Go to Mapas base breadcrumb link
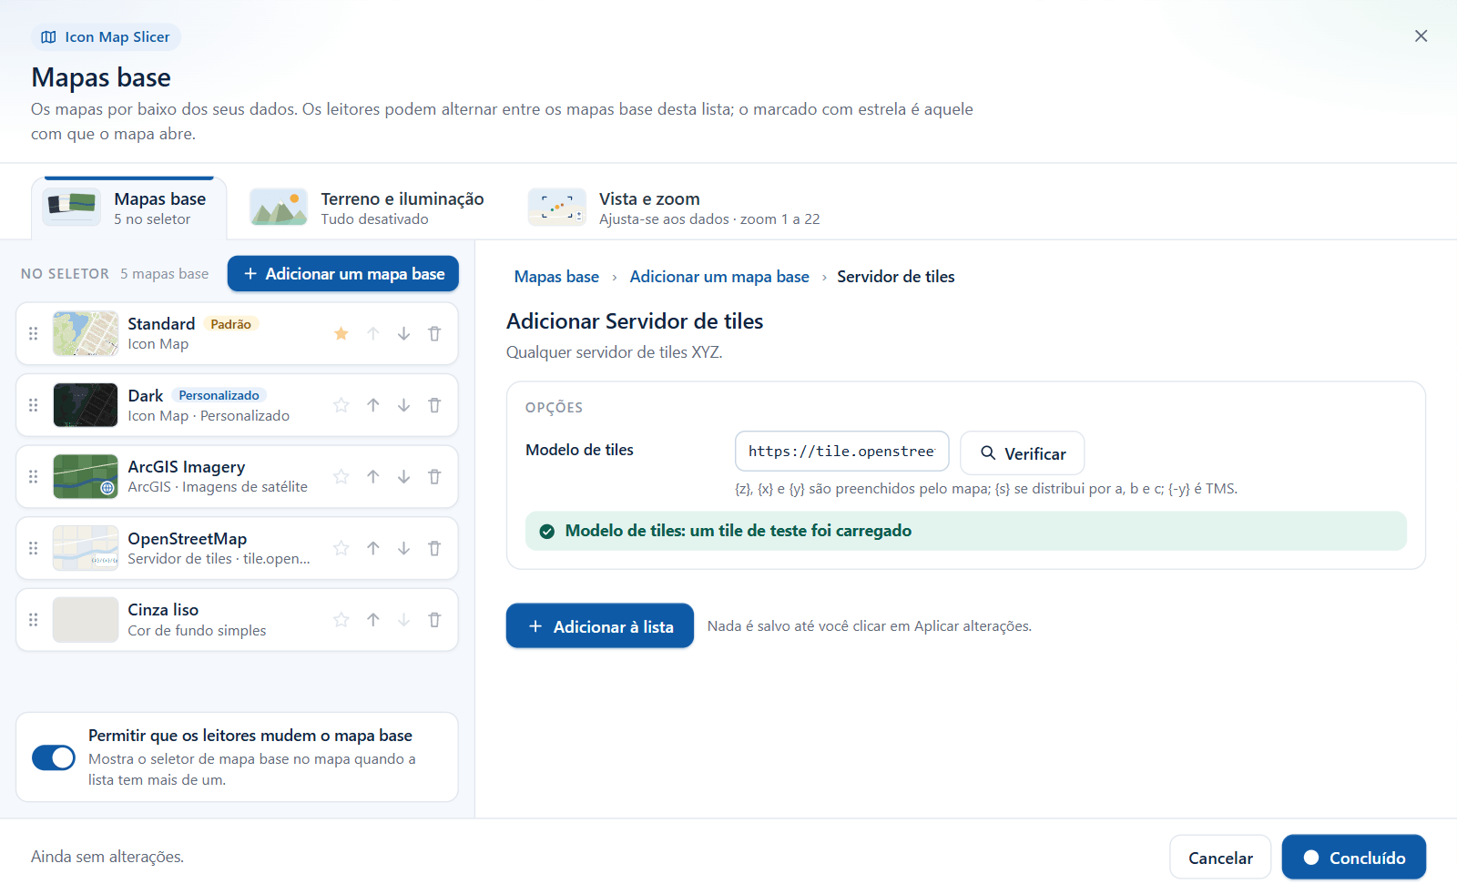Screen dimensions: 1457x894 pyautogui.click(x=556, y=277)
